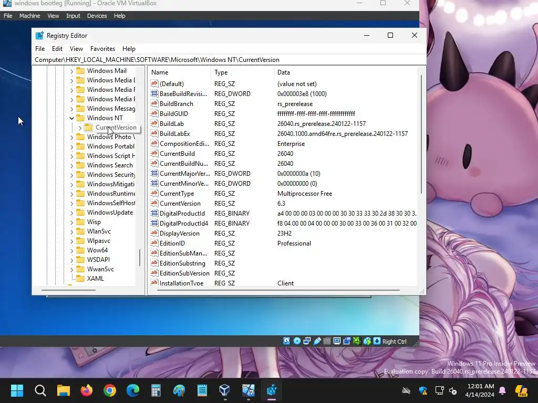Expand the WSDAPI key
The width and height of the screenshot is (538, 403).
coord(71,260)
